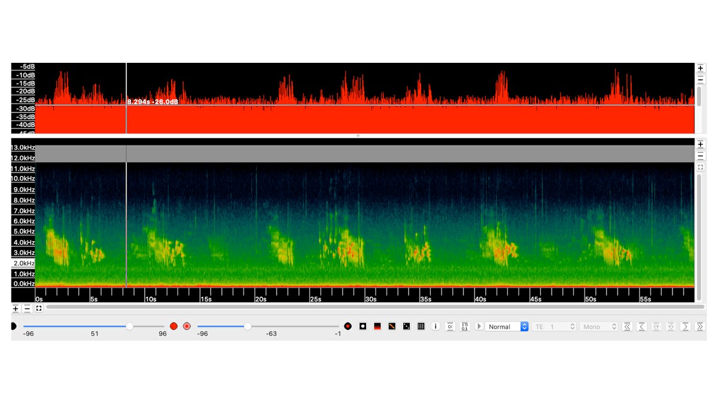Click the second slider handle near -63
Image resolution: width=718 pixels, height=404 pixels.
pos(248,326)
